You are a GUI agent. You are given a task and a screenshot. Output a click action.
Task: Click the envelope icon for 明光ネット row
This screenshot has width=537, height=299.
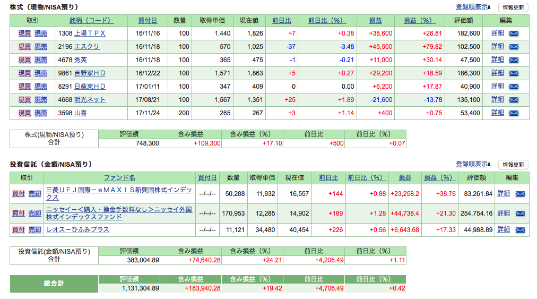pos(514,100)
